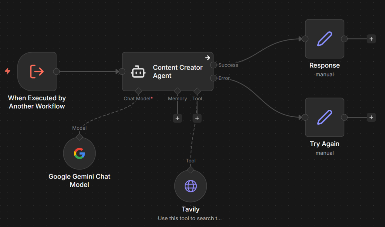This screenshot has width=385, height=227.
Task: Click the Response node input connector
Action: tap(305, 39)
